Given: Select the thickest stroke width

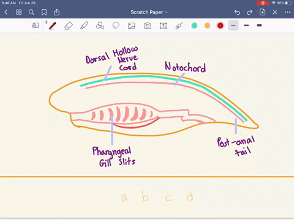Looking at the screenshot, I should [x=259, y=26].
